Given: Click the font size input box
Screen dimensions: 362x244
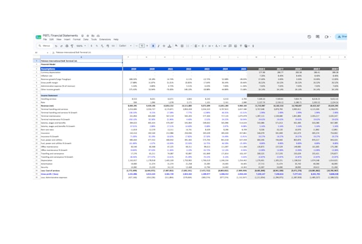Looking at the screenshot, I should (x=142, y=46).
